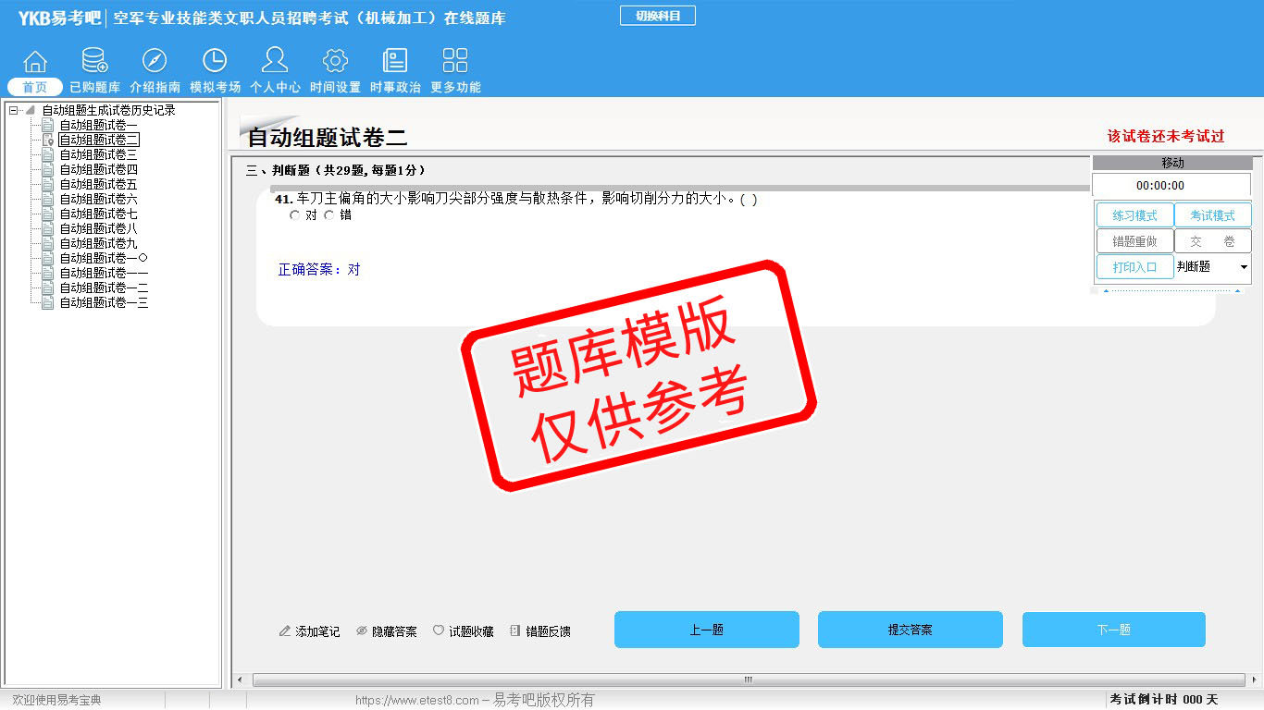Image resolution: width=1264 pixels, height=710 pixels.
Task: Click the 00:00:00 timer field
Action: 1171,185
